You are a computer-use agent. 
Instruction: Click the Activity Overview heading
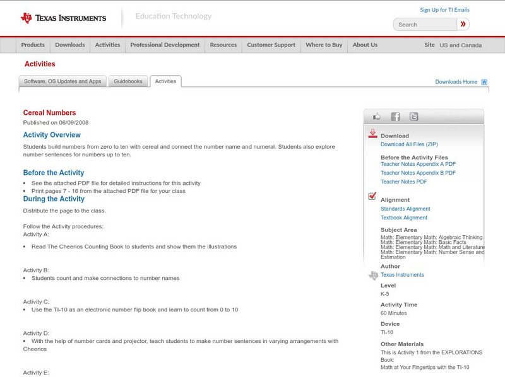pos(52,135)
